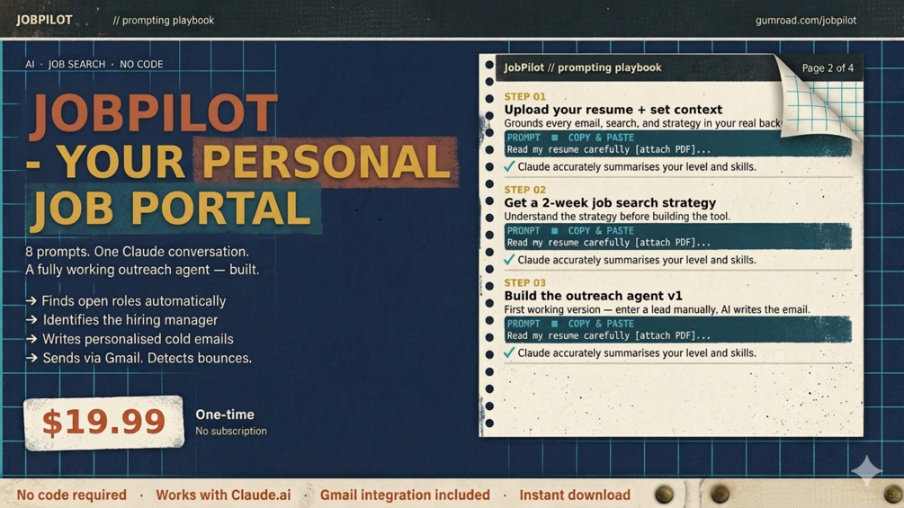The image size is (904, 508).
Task: Click the '// prompting playbook' text in the top bar
Action: coord(163,20)
